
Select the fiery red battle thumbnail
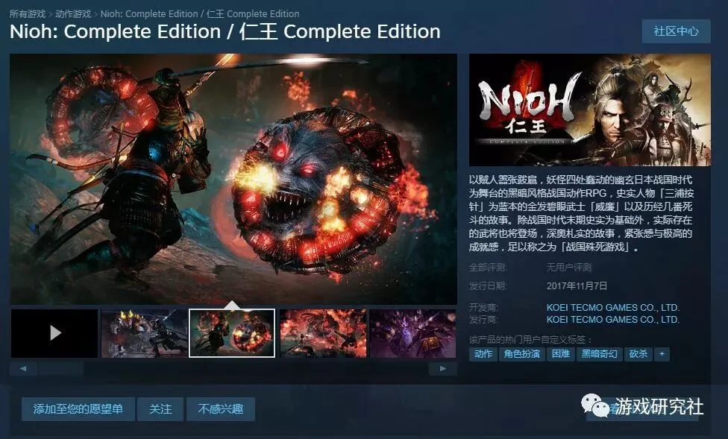pyautogui.click(x=323, y=332)
